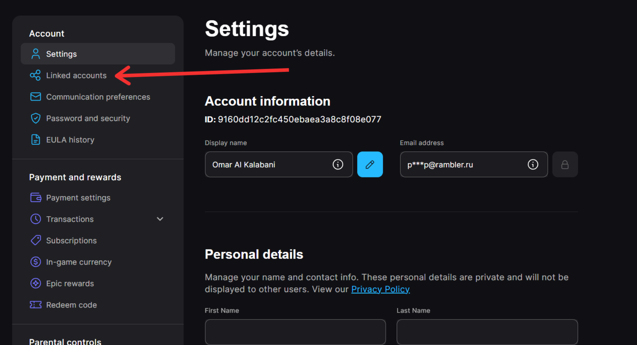This screenshot has width=637, height=345.
Task: Open the Privacy Policy link
Action: 380,289
